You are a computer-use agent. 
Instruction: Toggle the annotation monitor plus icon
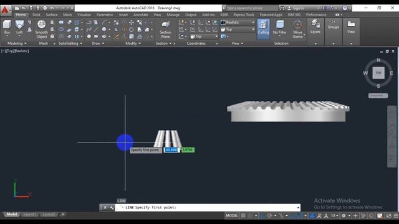click(355, 216)
